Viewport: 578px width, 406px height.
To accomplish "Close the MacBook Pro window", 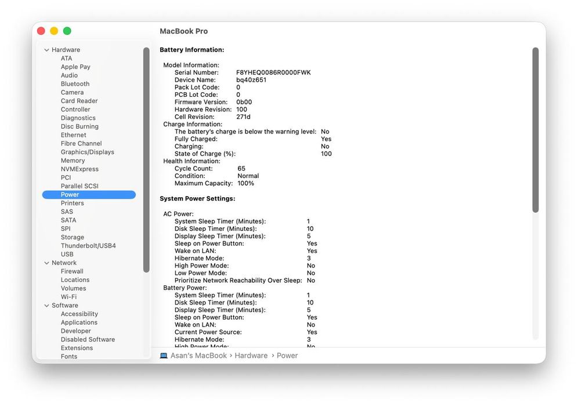I will (41, 31).
